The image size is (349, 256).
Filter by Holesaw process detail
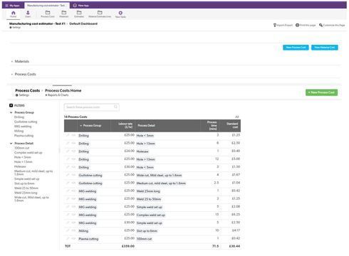point(20,166)
